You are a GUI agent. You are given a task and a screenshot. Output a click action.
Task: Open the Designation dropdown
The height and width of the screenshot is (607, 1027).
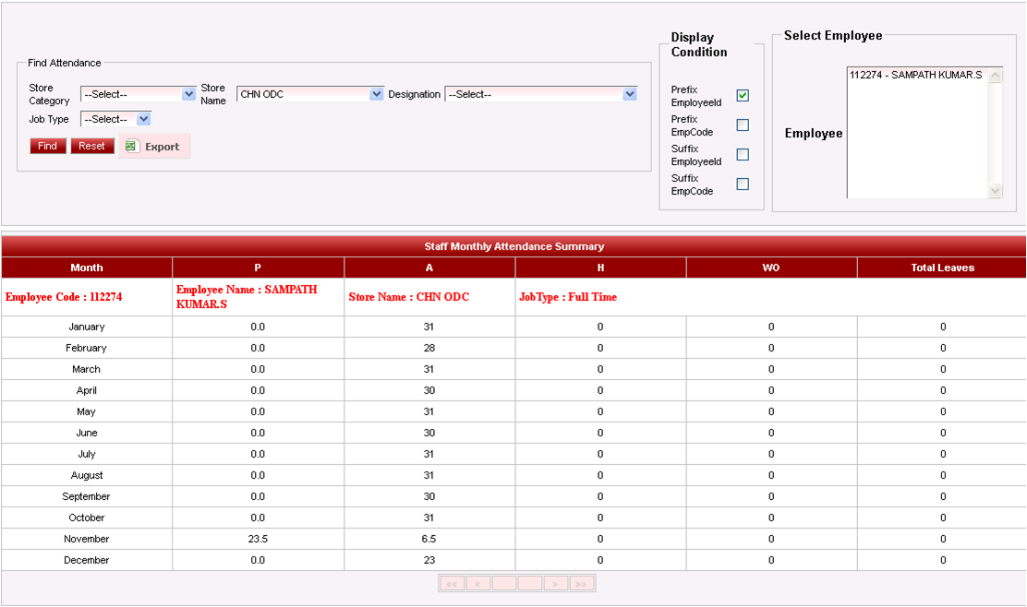click(x=541, y=94)
